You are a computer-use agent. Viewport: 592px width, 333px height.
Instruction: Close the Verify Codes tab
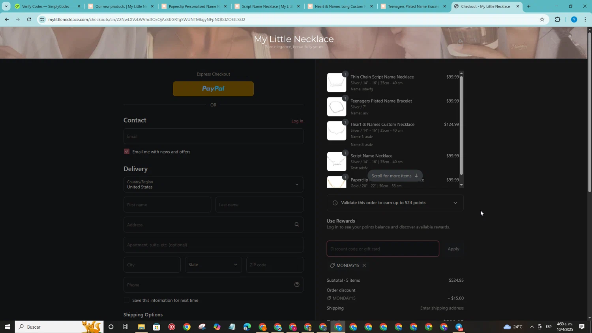(79, 6)
